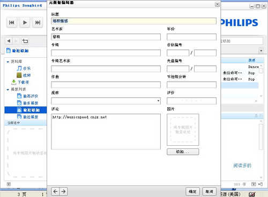Click the brown video icon next to 视频
Viewport: 268px width, 197px height.
[x=19, y=75]
